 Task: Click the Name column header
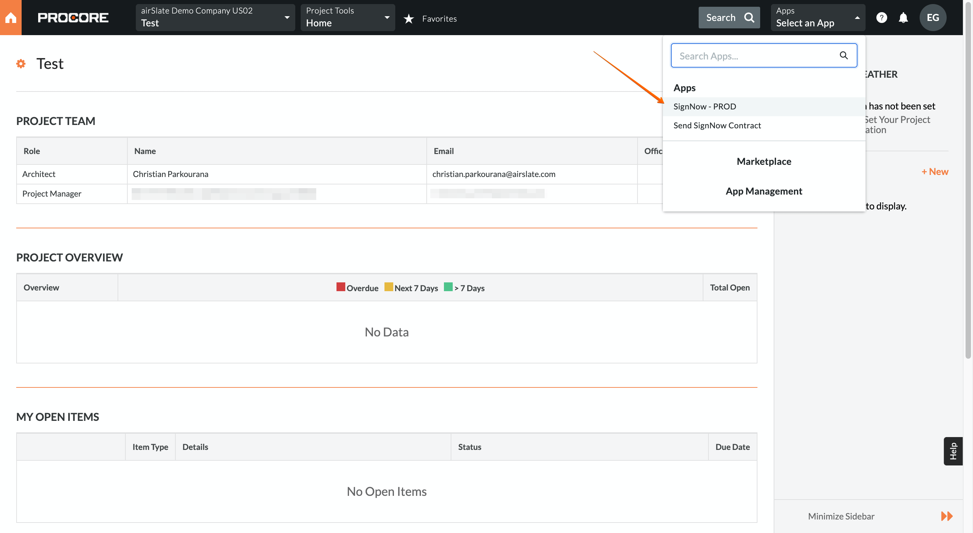click(276, 151)
